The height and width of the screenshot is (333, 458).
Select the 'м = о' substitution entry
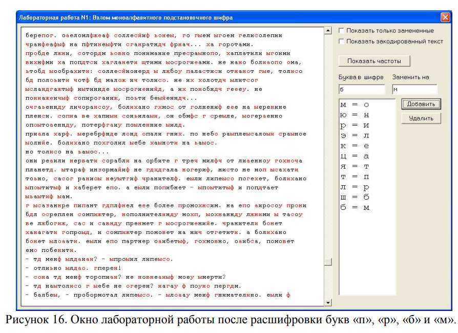pos(355,105)
